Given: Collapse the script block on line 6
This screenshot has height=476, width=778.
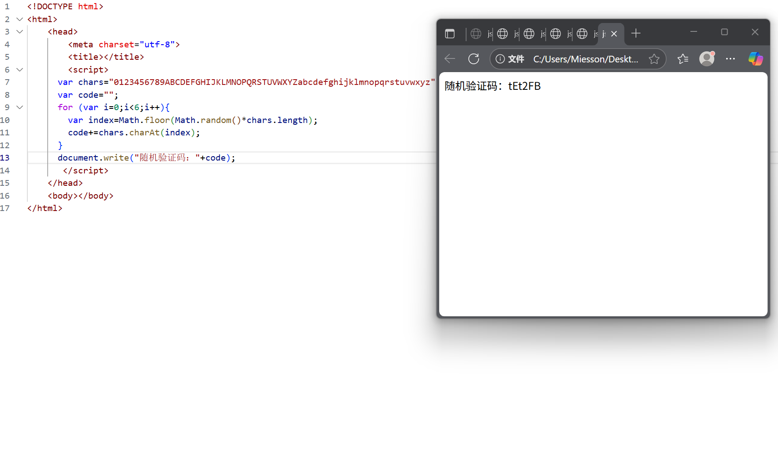Looking at the screenshot, I should click(19, 69).
